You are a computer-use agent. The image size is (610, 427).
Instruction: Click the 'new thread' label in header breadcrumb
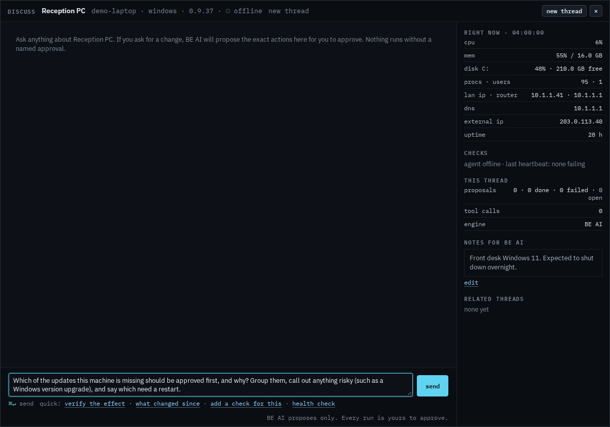tap(289, 11)
